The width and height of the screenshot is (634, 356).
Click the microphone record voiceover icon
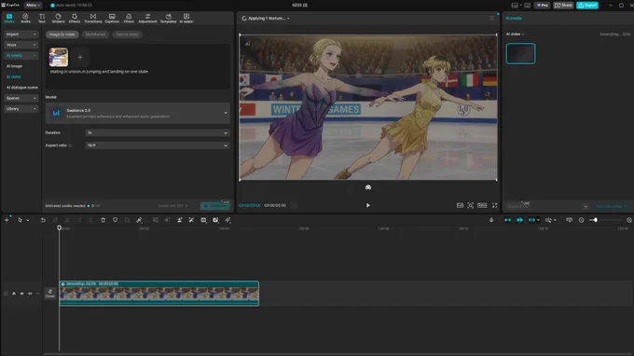point(491,220)
